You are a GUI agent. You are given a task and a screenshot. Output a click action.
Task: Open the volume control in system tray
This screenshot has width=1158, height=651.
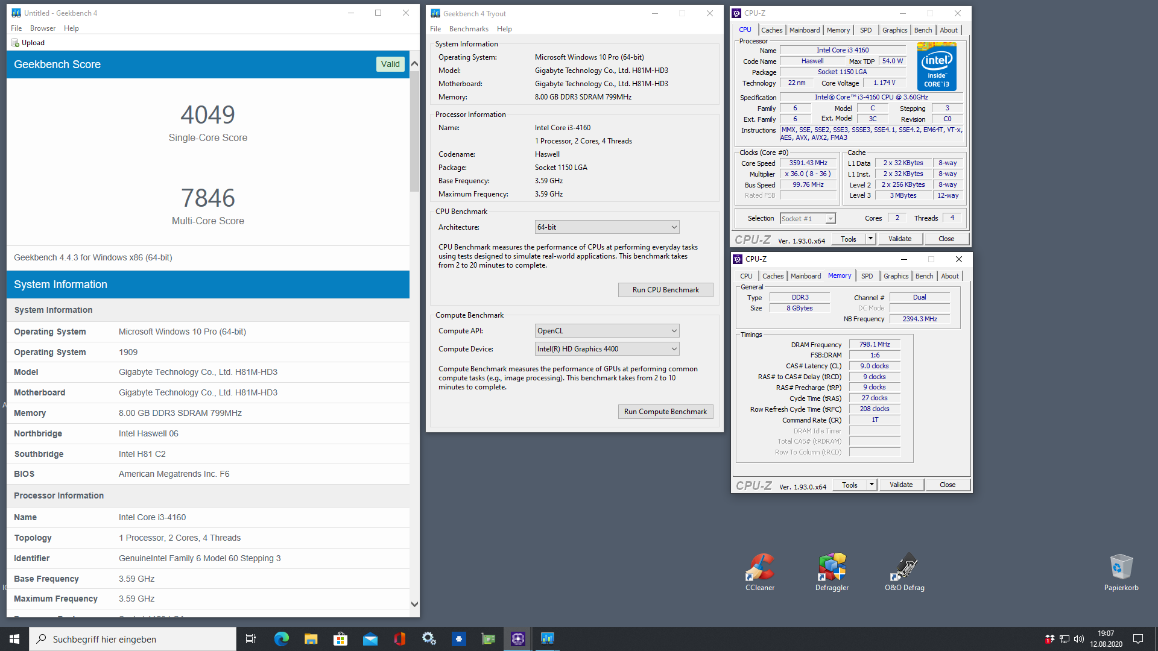pos(1079,639)
